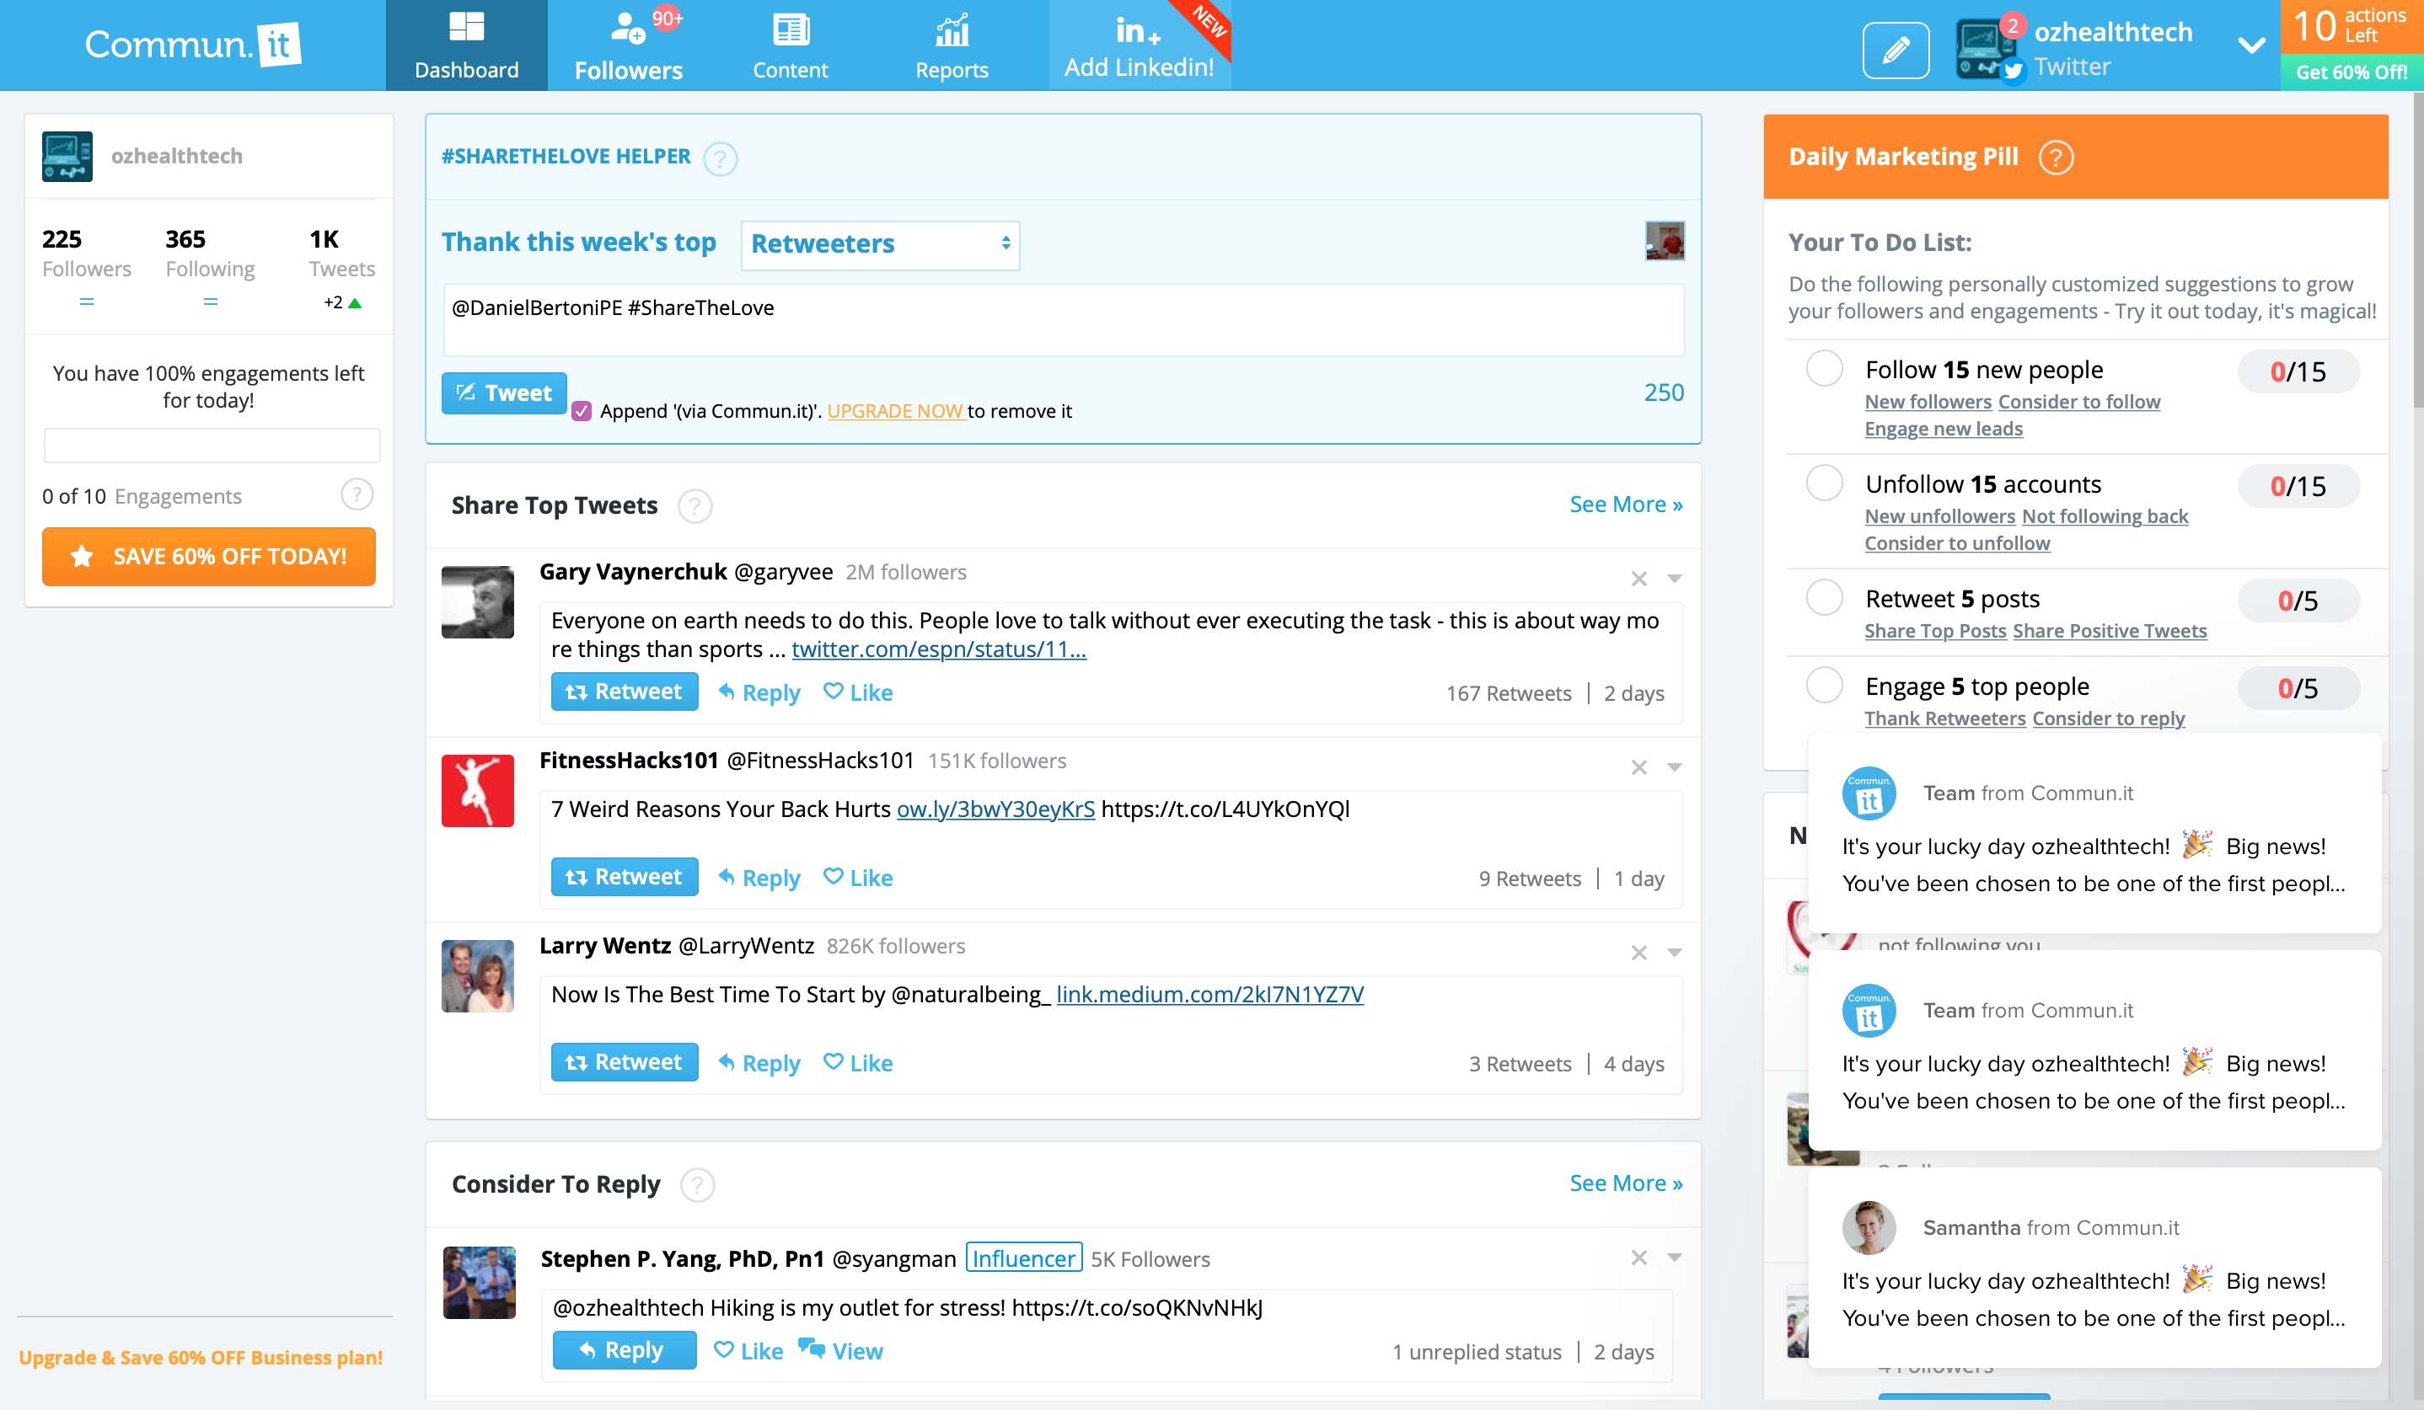
Task: Uncheck Append via Commun.it checkbox
Action: click(581, 411)
